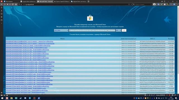This screenshot has height=100, width=179.
Task: Open the Windows Start menu
Action: 2,98
